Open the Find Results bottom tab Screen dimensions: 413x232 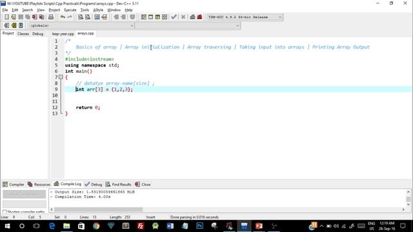[118, 184]
